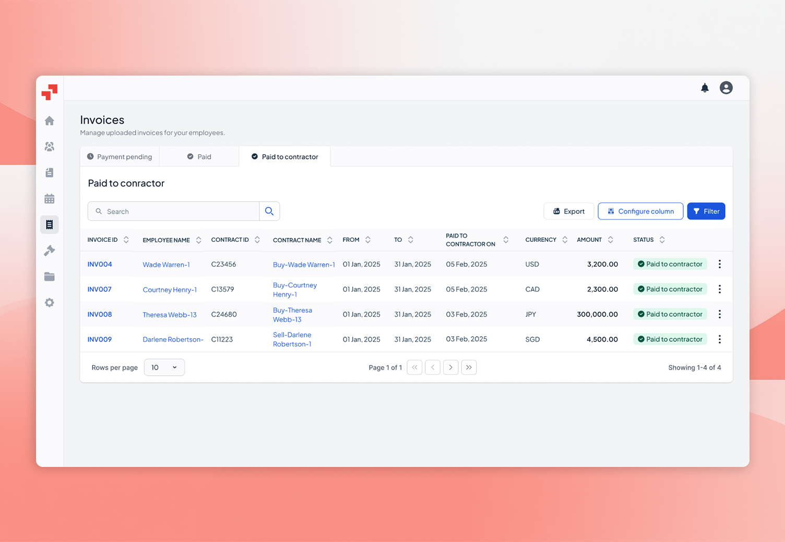Open the rows per page dropdown
The width and height of the screenshot is (785, 542).
(164, 367)
